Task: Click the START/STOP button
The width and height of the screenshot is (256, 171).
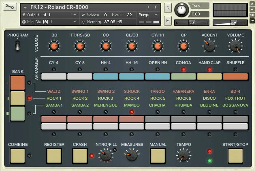Action: (235, 156)
